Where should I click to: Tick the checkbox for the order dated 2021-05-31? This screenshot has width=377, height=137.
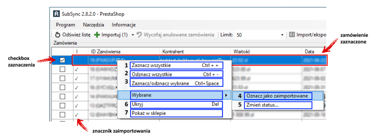[62, 87]
